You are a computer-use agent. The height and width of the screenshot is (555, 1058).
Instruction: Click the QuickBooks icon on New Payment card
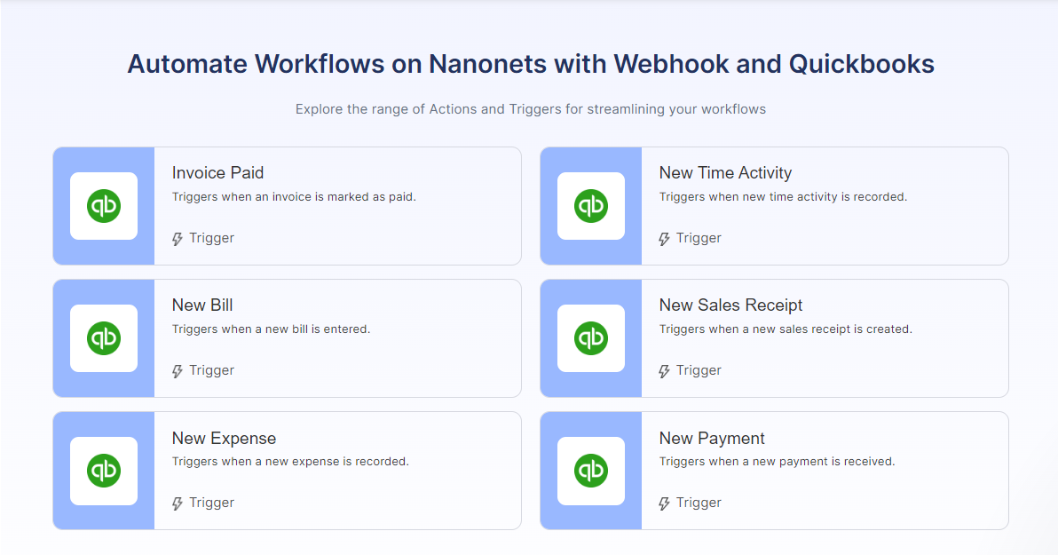point(591,471)
